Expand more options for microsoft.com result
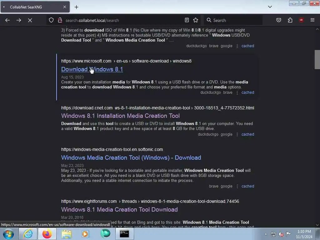Screen dimensions: 320x240 (237, 92)
